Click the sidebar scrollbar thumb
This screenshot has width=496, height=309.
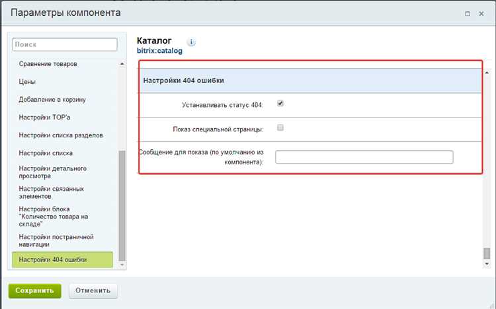click(x=122, y=205)
